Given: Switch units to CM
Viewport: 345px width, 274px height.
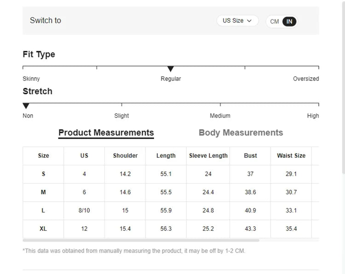Looking at the screenshot, I should 275,22.
